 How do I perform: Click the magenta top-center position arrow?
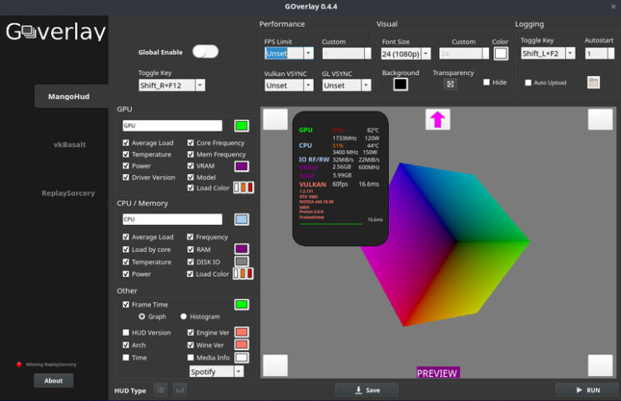(x=437, y=119)
